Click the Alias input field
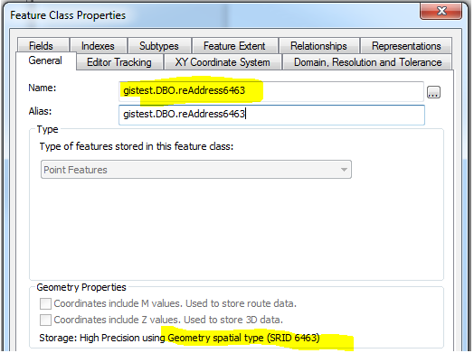Screen dimensions: 474x353 click(271, 115)
